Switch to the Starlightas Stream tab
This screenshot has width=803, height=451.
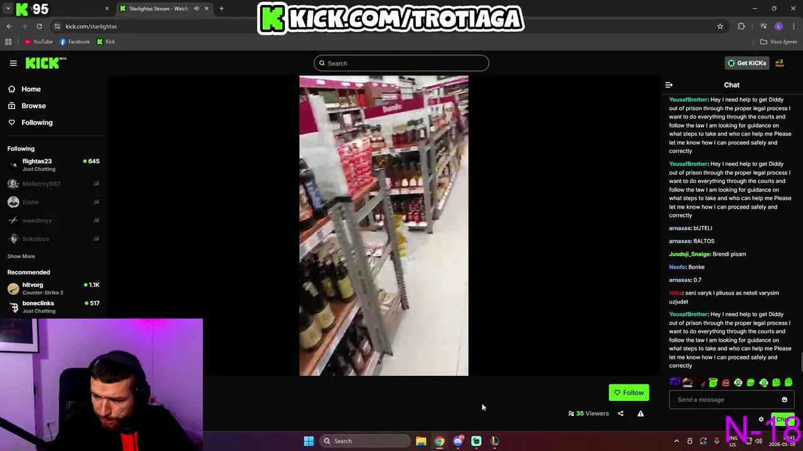tap(164, 9)
